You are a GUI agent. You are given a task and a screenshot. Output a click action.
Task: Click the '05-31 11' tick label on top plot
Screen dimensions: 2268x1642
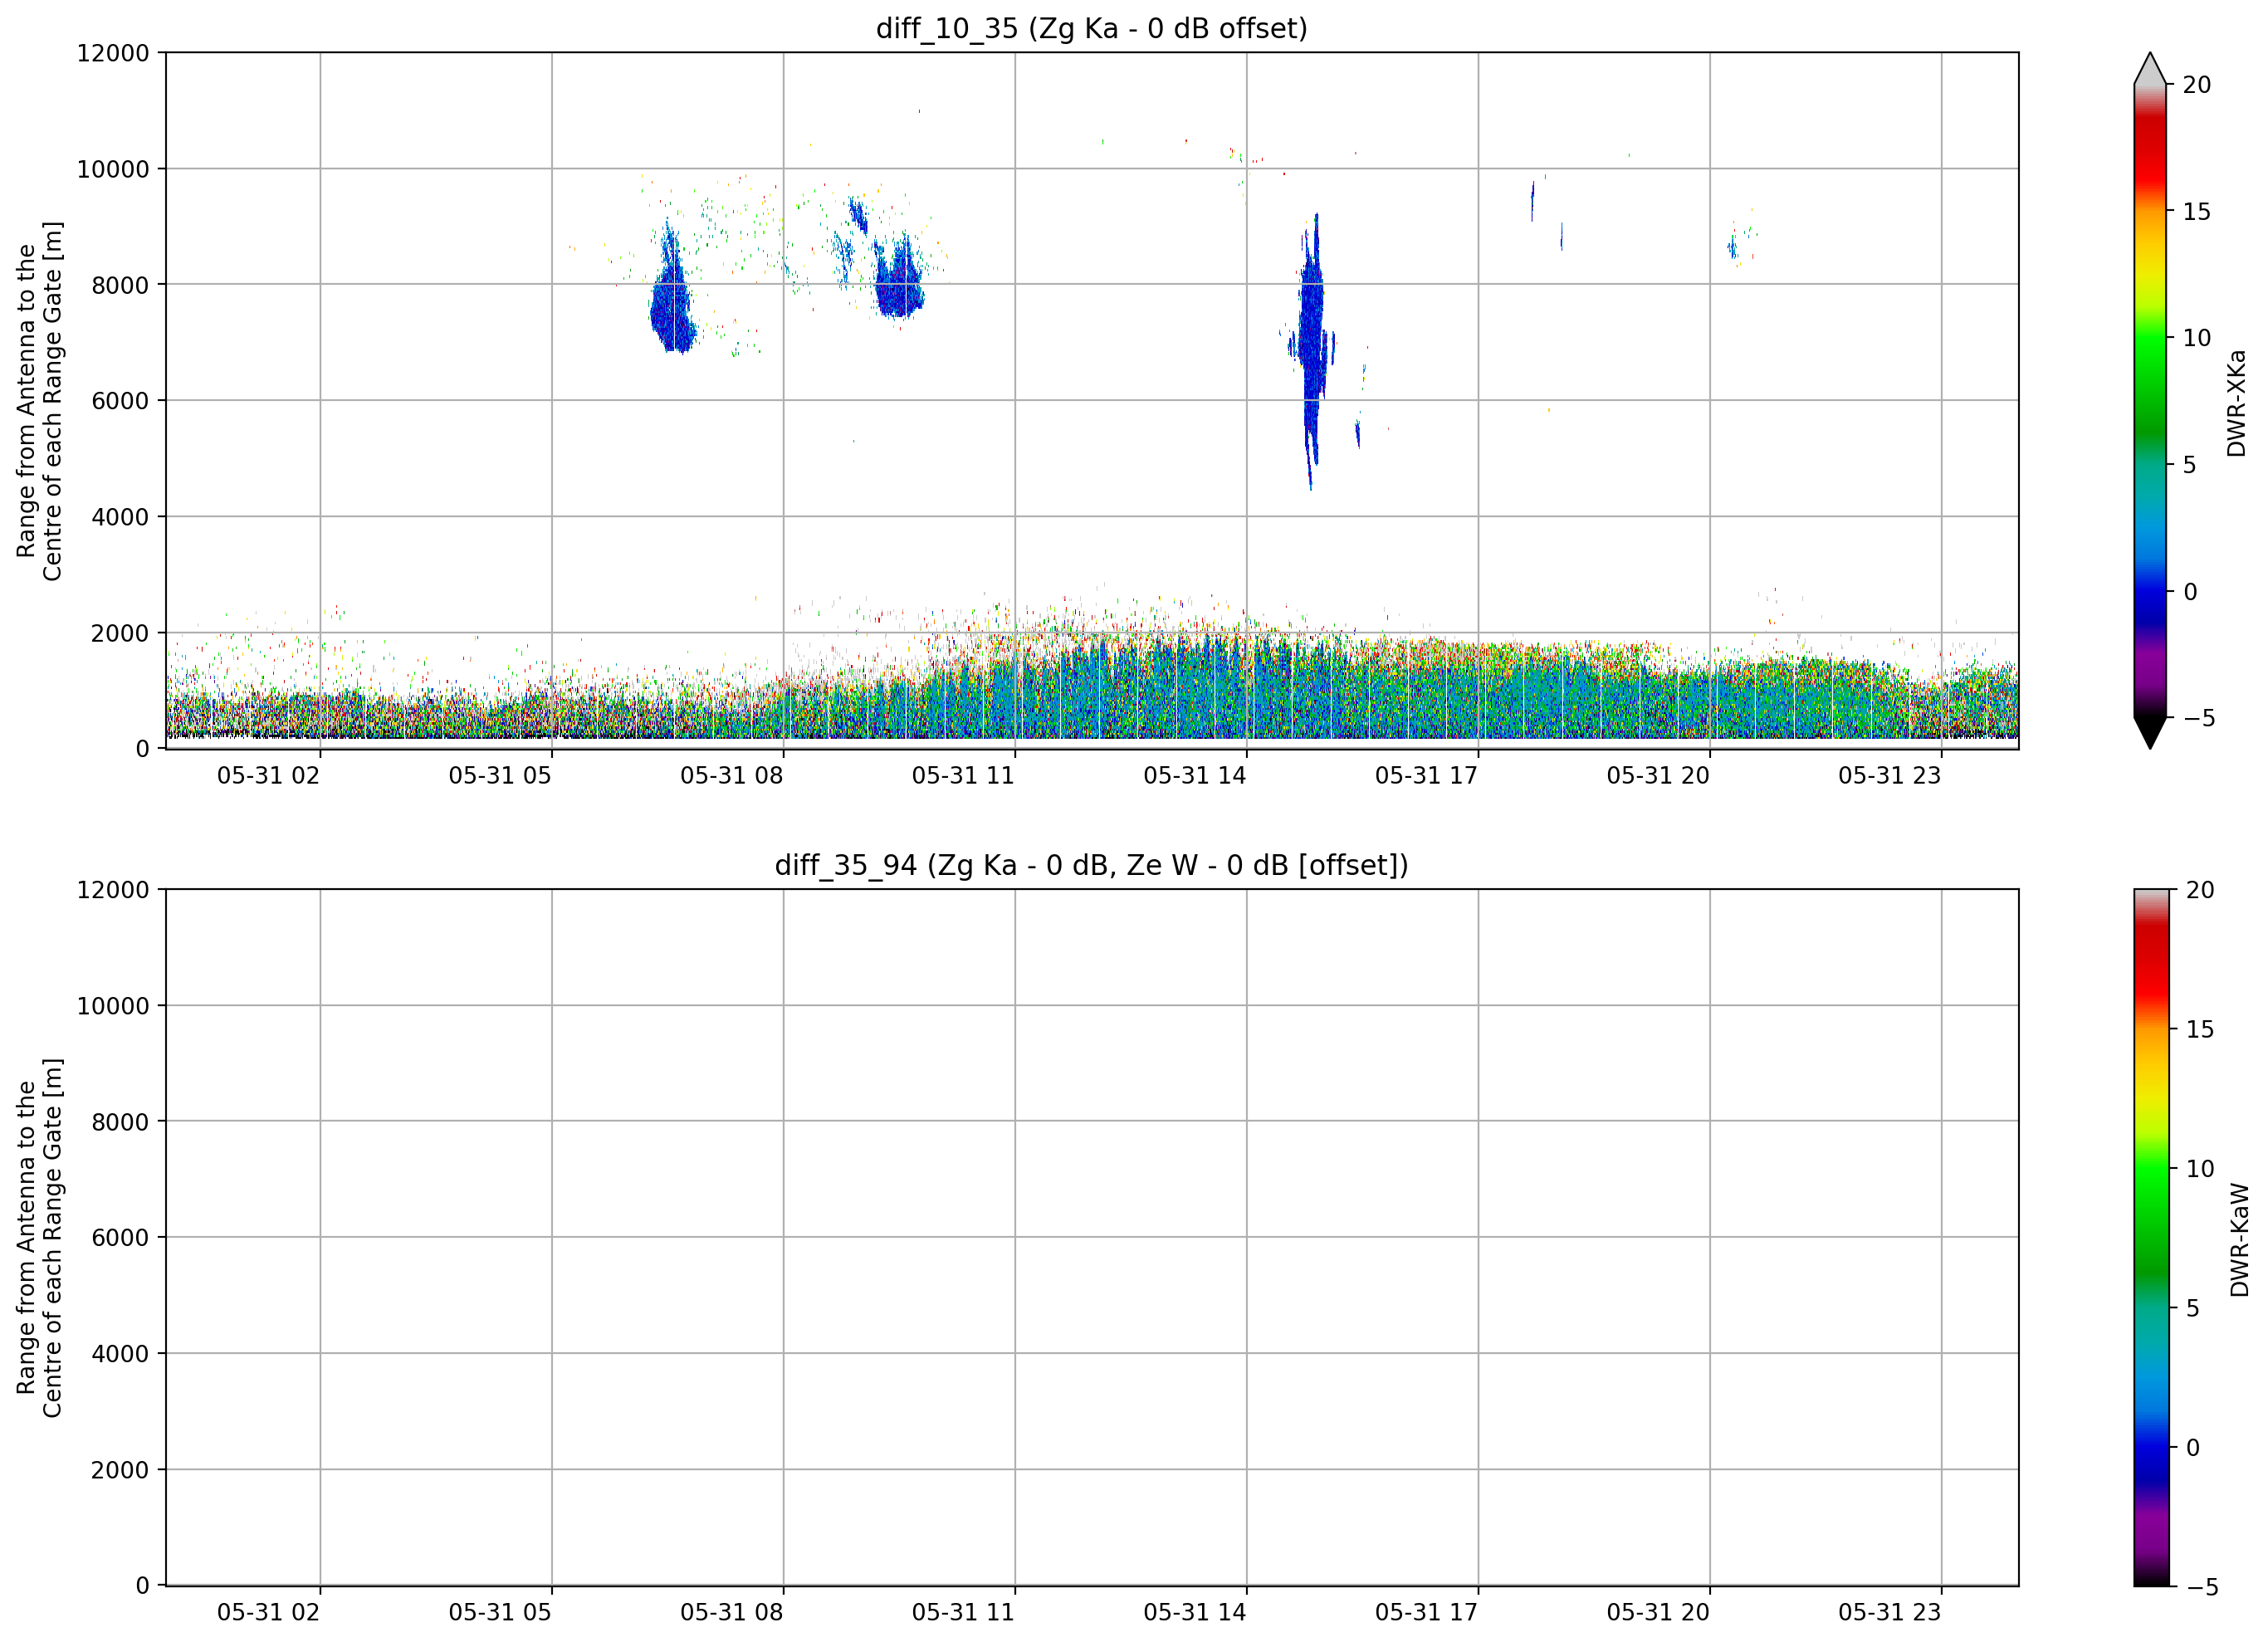pos(962,775)
